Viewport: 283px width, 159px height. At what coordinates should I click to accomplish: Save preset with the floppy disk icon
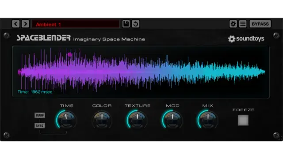point(126,24)
